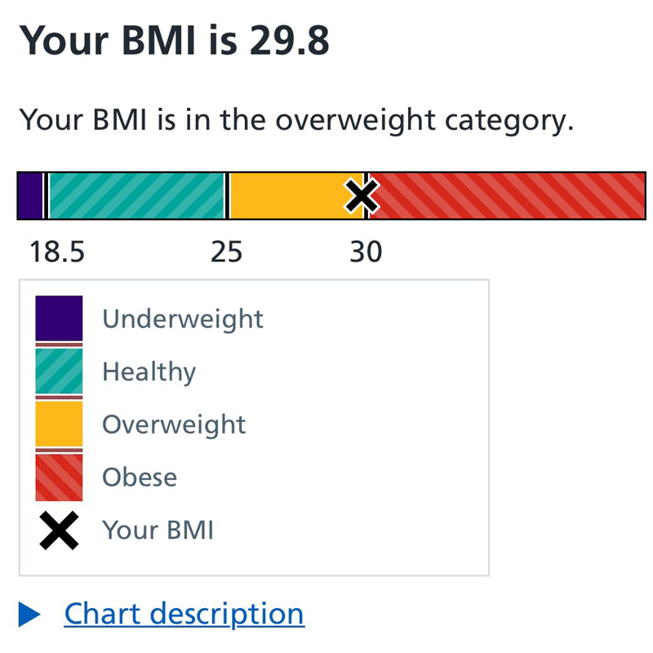Click the Obese legend text
The height and width of the screenshot is (653, 653).
140,478
